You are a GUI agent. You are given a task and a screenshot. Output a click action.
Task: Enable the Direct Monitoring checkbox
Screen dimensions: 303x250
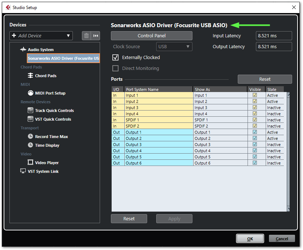click(115, 68)
